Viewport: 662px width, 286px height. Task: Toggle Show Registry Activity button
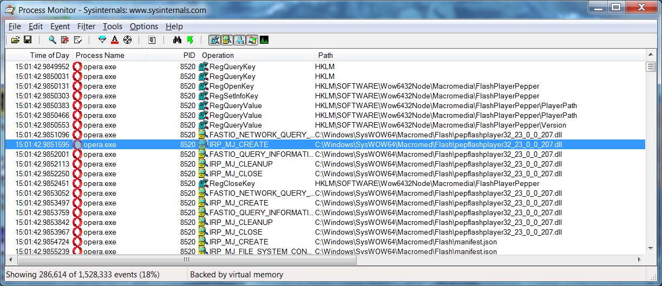point(214,40)
